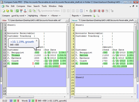The image size is (139, 102).
Task: Click the third red binoculars icon
Action: pos(103,11)
